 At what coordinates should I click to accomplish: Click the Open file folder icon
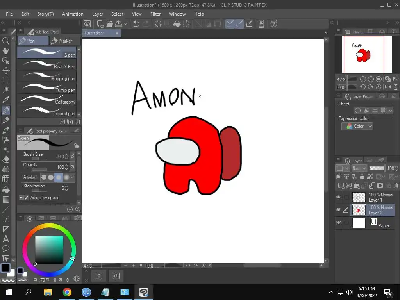pyautogui.click(x=109, y=24)
